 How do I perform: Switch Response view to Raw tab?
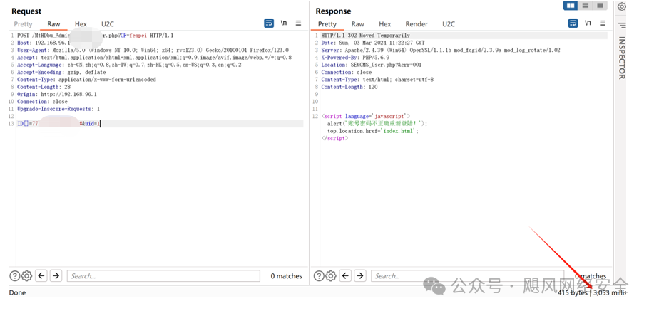click(x=357, y=24)
